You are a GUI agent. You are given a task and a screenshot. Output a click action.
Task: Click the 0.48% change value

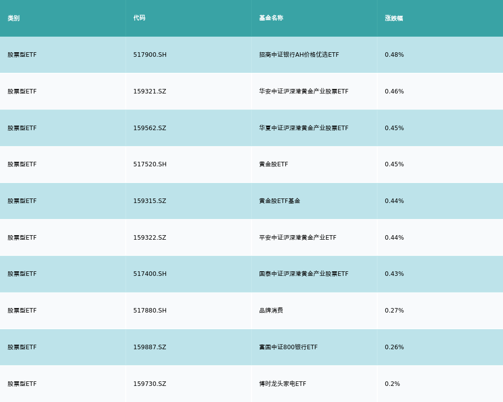click(394, 54)
